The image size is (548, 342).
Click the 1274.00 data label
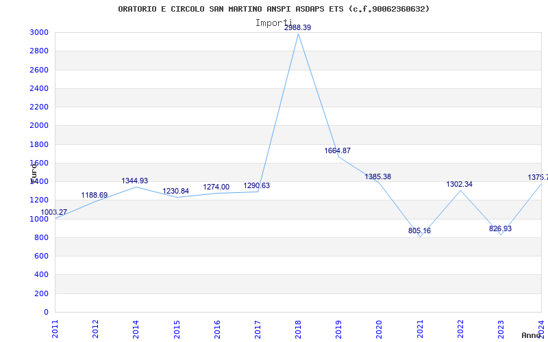point(216,187)
